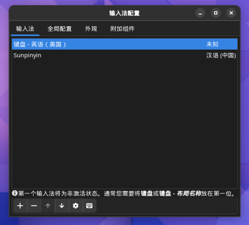Viewport: 249px width, 225px height.
Task: Choose keyboard layout with keyboard icon
Action: pyautogui.click(x=90, y=206)
